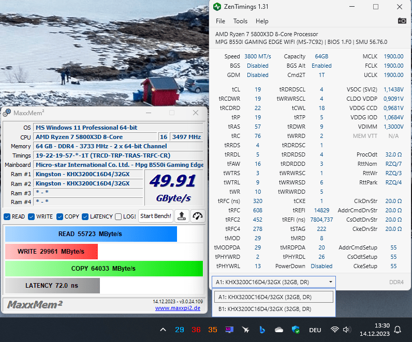The height and width of the screenshot is (342, 412).
Task: Click FCLK value 1900.00
Action: click(x=393, y=66)
